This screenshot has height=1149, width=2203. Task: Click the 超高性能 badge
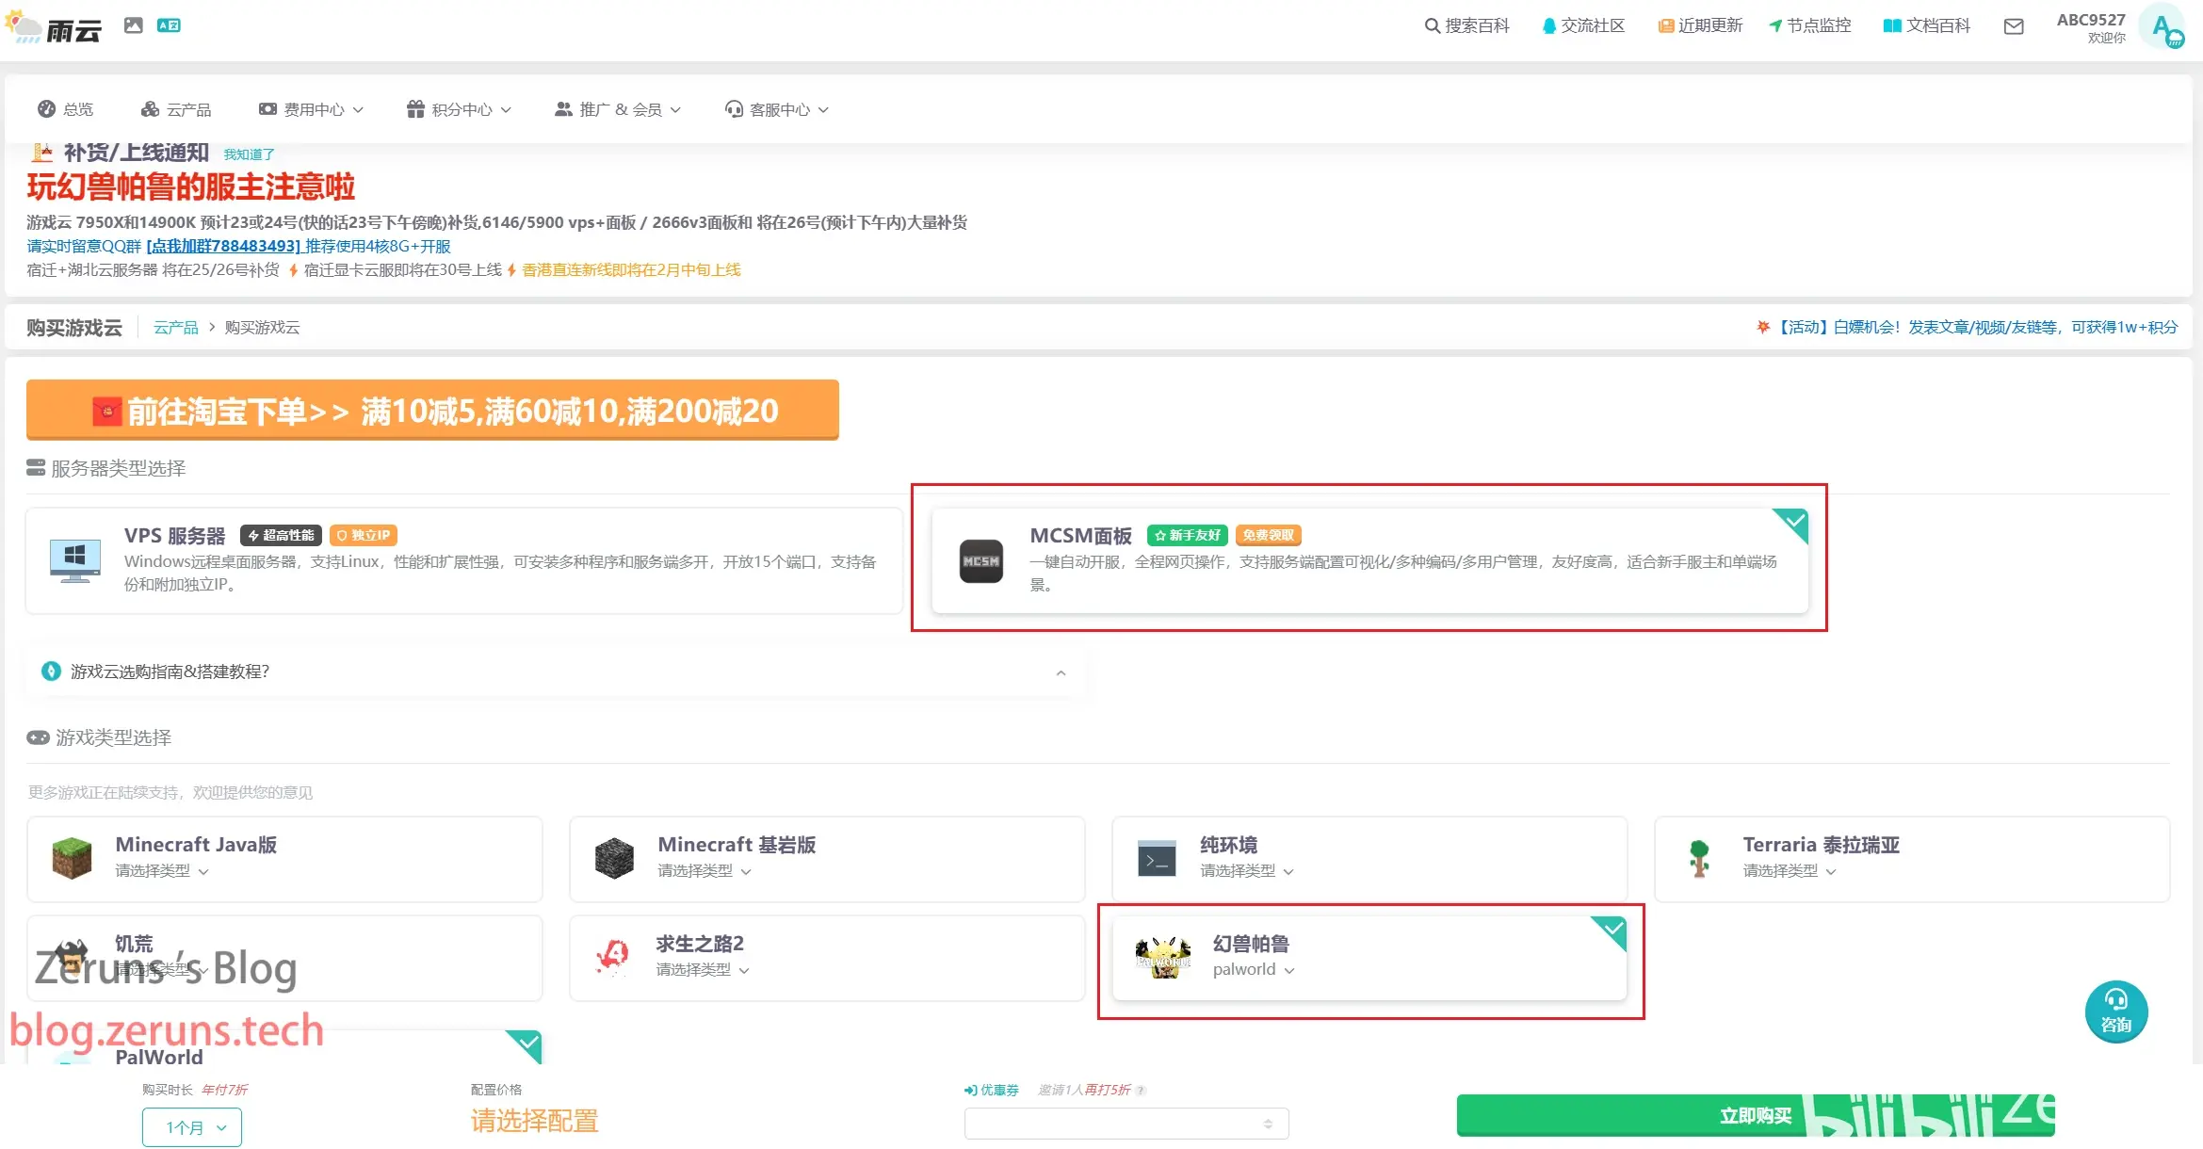281,535
